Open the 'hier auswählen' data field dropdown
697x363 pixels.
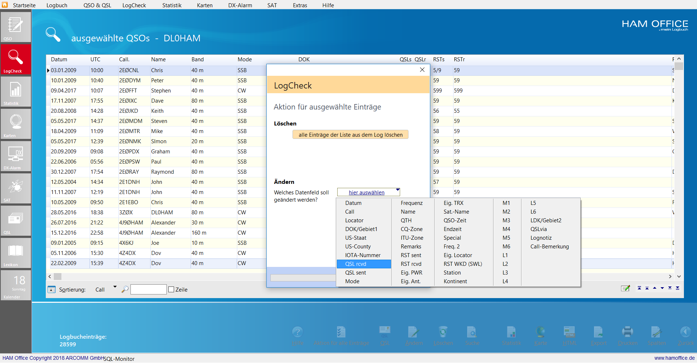pos(368,192)
